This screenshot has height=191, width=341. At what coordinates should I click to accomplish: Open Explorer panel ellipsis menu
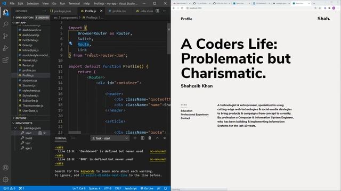point(44,11)
